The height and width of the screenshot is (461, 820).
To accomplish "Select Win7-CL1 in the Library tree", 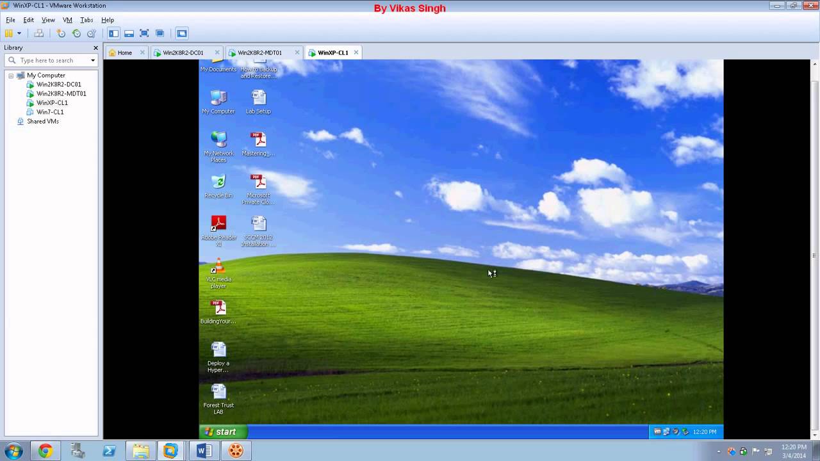I will point(49,112).
